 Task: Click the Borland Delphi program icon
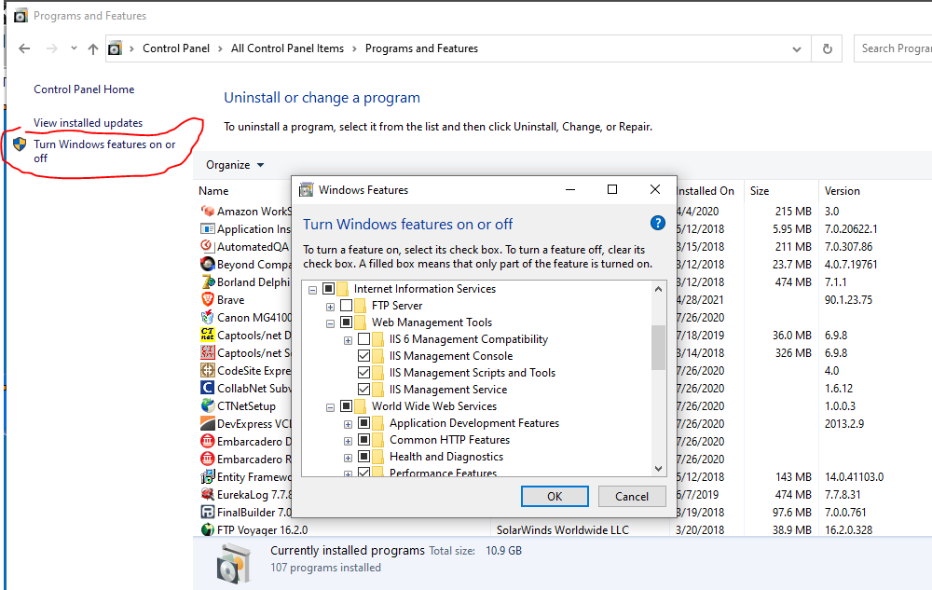208,281
